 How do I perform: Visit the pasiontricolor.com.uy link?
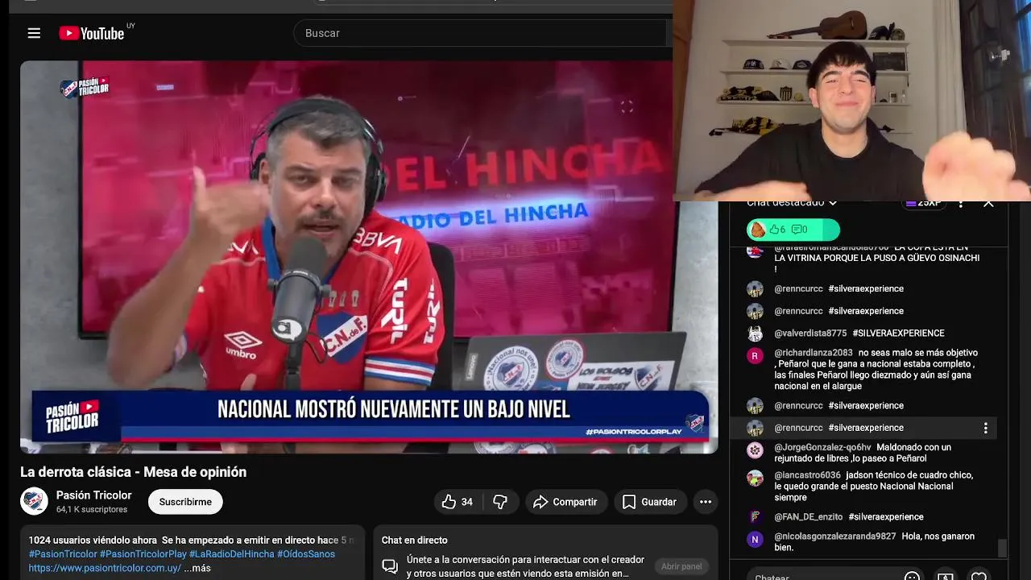pos(105,568)
